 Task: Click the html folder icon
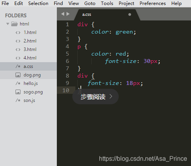[14, 24]
